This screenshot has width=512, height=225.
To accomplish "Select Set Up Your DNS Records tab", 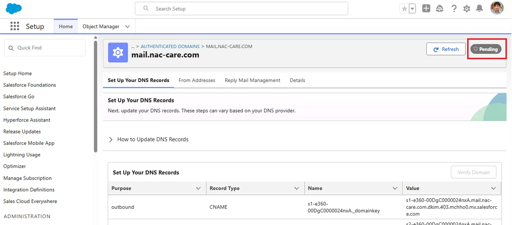I will pyautogui.click(x=138, y=80).
